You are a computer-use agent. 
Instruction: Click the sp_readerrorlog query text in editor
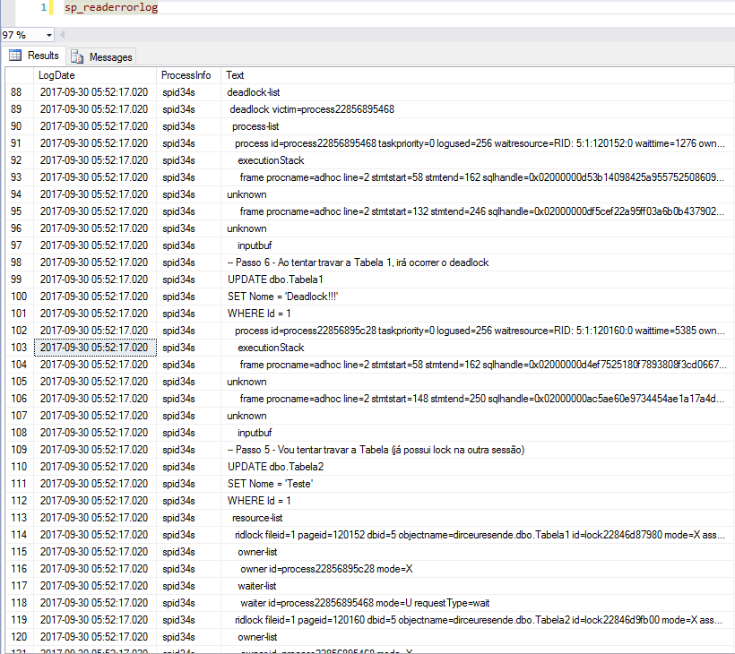111,7
